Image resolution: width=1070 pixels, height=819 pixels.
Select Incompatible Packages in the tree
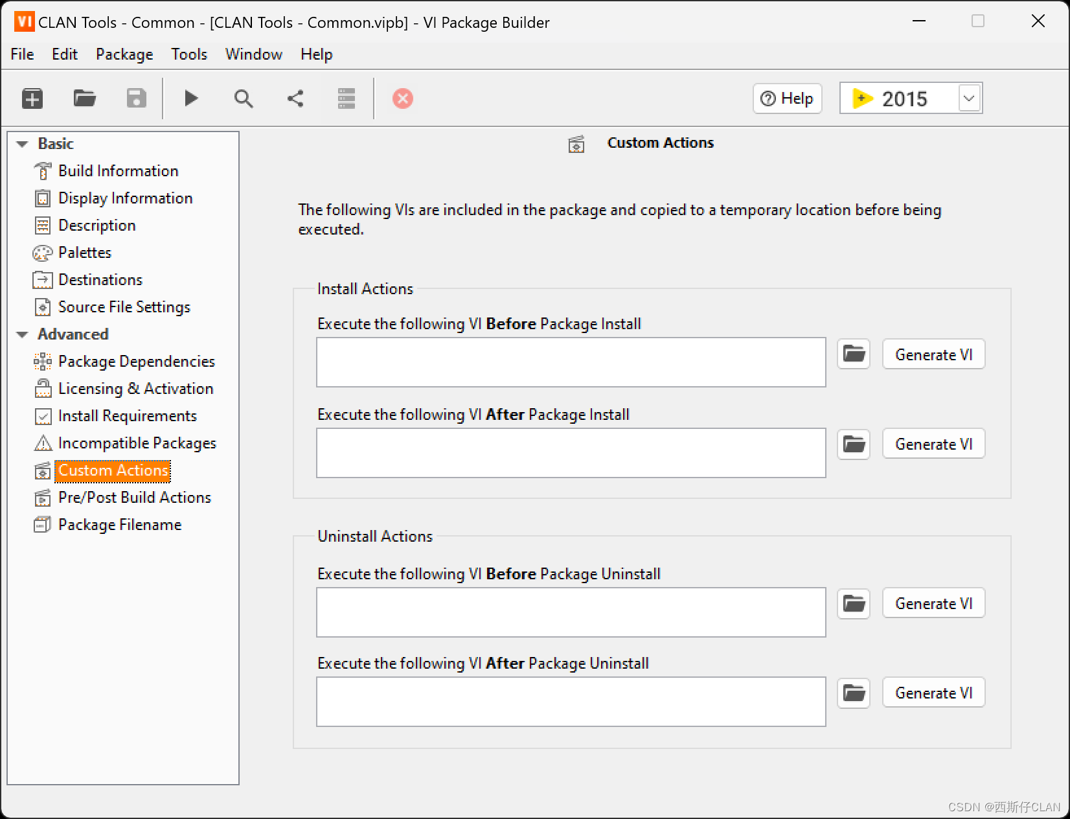[137, 443]
